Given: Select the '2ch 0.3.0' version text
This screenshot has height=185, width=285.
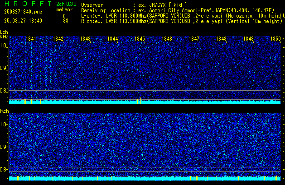Looking at the screenshot, I should pyautogui.click(x=66, y=4).
